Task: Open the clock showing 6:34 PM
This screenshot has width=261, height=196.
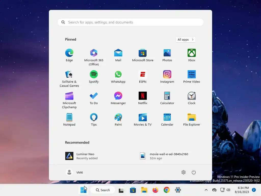Action: tap(242, 190)
